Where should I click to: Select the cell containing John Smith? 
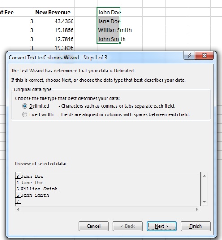pyautogui.click(x=108, y=39)
